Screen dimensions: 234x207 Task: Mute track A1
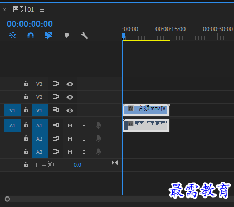tap(70, 126)
